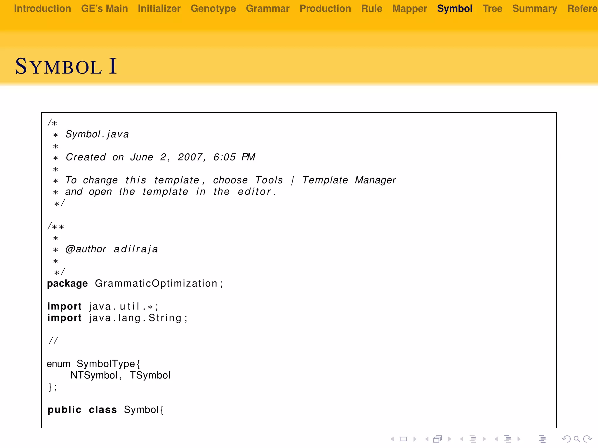598x448 pixels.
Task: Click 'and open the template in the editor' line
Action: click(170, 192)
